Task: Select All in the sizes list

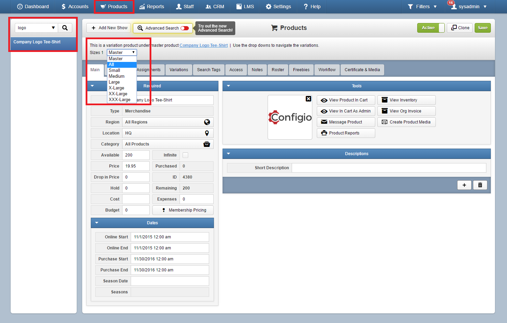Action: [122, 65]
